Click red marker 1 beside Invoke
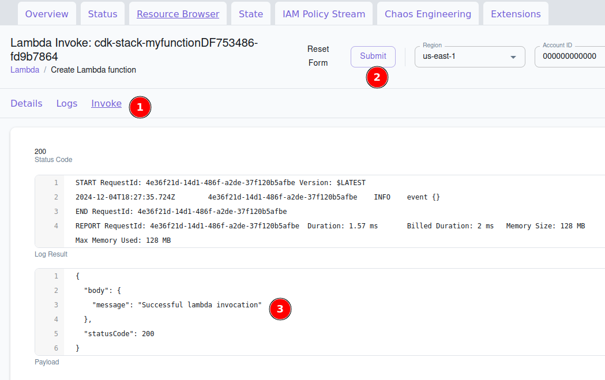This screenshot has width=605, height=380. 140,107
